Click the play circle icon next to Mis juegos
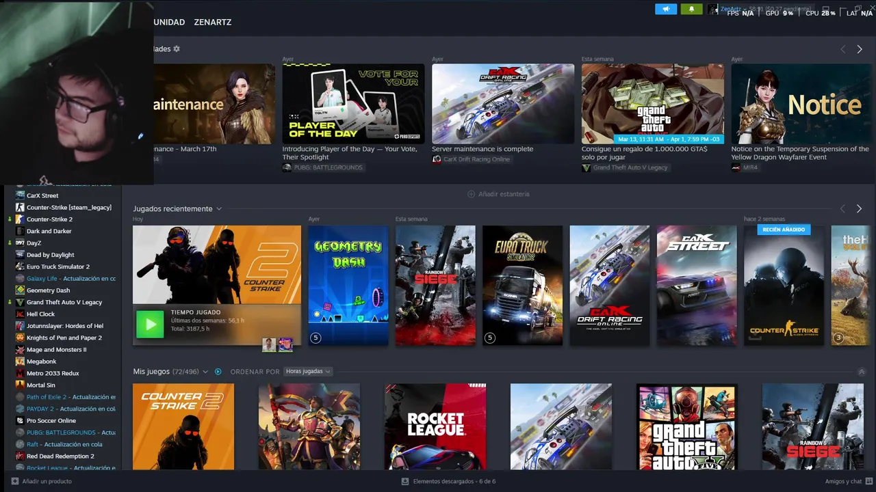The height and width of the screenshot is (492, 876). pos(218,372)
